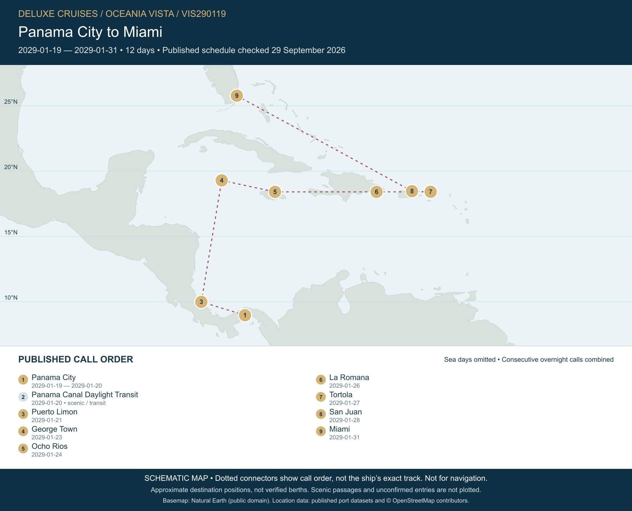The image size is (632, 511).
Task: Select map marker 9 at Miami
Action: point(237,96)
